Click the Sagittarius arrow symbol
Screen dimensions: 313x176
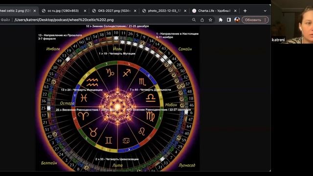coord(127,73)
